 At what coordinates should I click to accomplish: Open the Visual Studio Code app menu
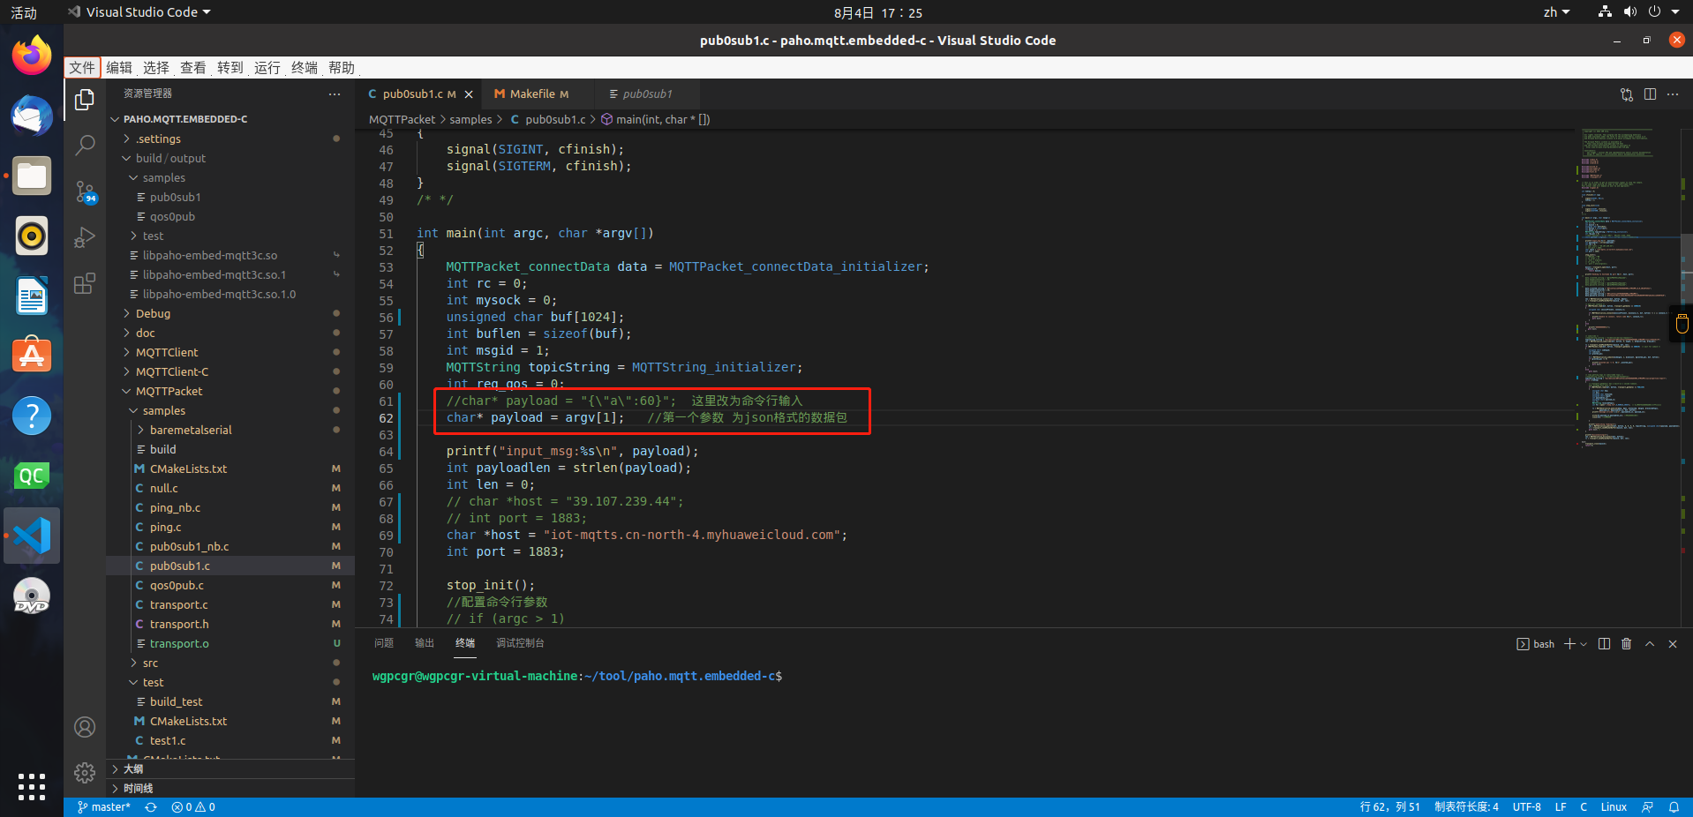pyautogui.click(x=140, y=12)
